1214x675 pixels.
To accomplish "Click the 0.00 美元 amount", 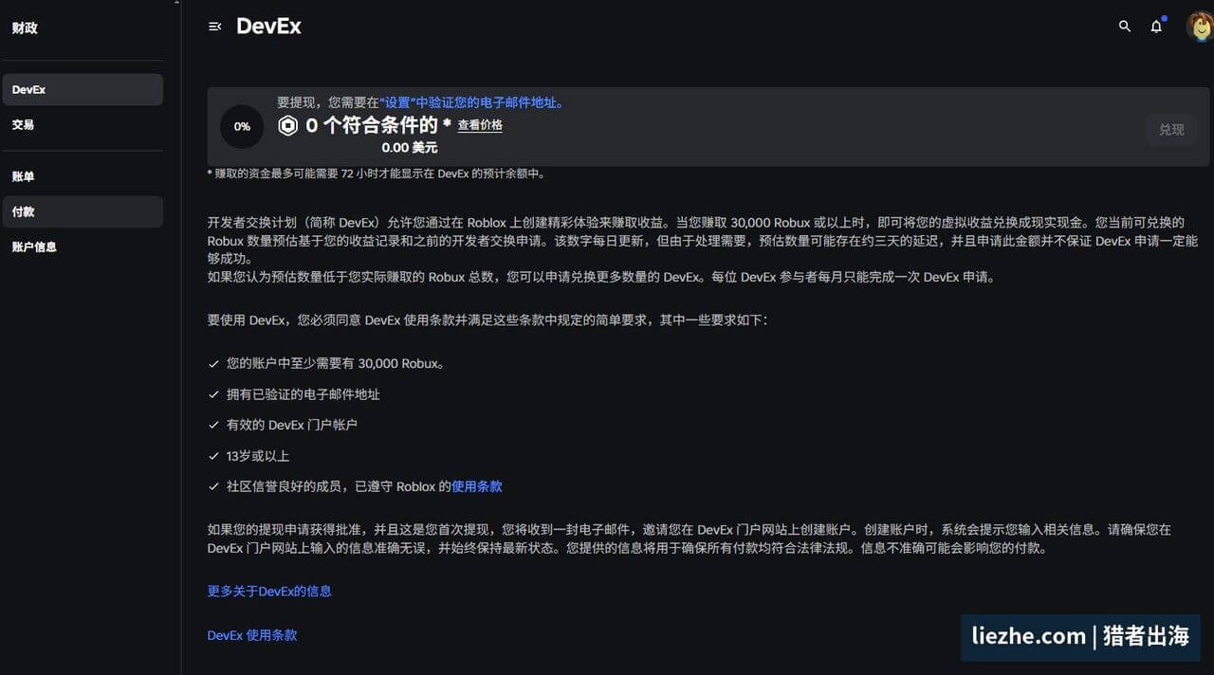I will [410, 148].
